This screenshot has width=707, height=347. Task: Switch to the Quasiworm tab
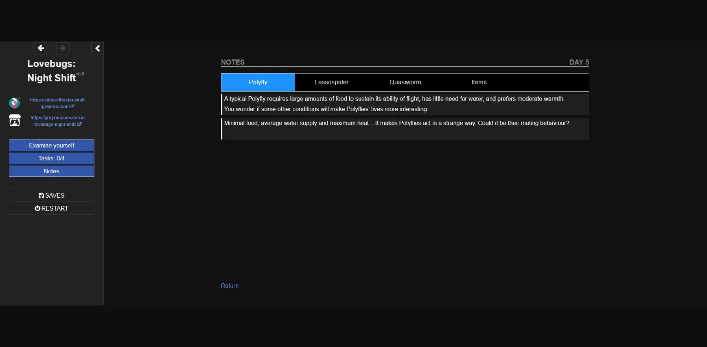(405, 82)
